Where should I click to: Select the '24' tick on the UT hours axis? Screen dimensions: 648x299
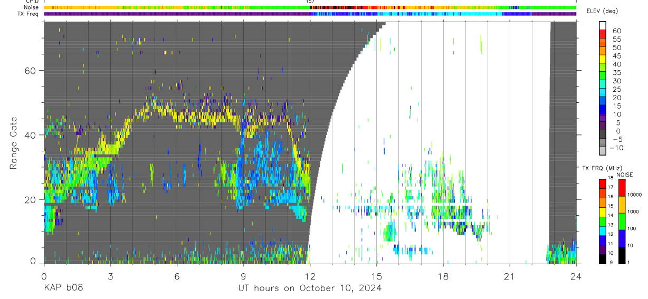576,276
